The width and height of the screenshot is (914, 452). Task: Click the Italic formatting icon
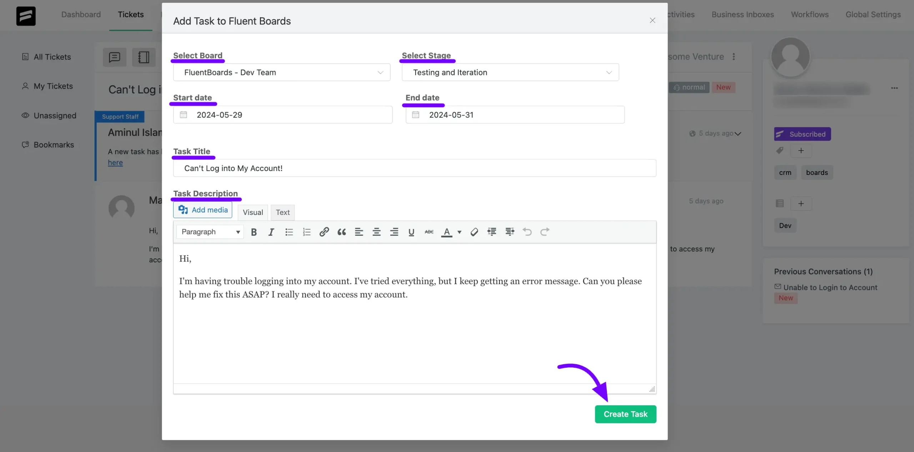point(271,232)
